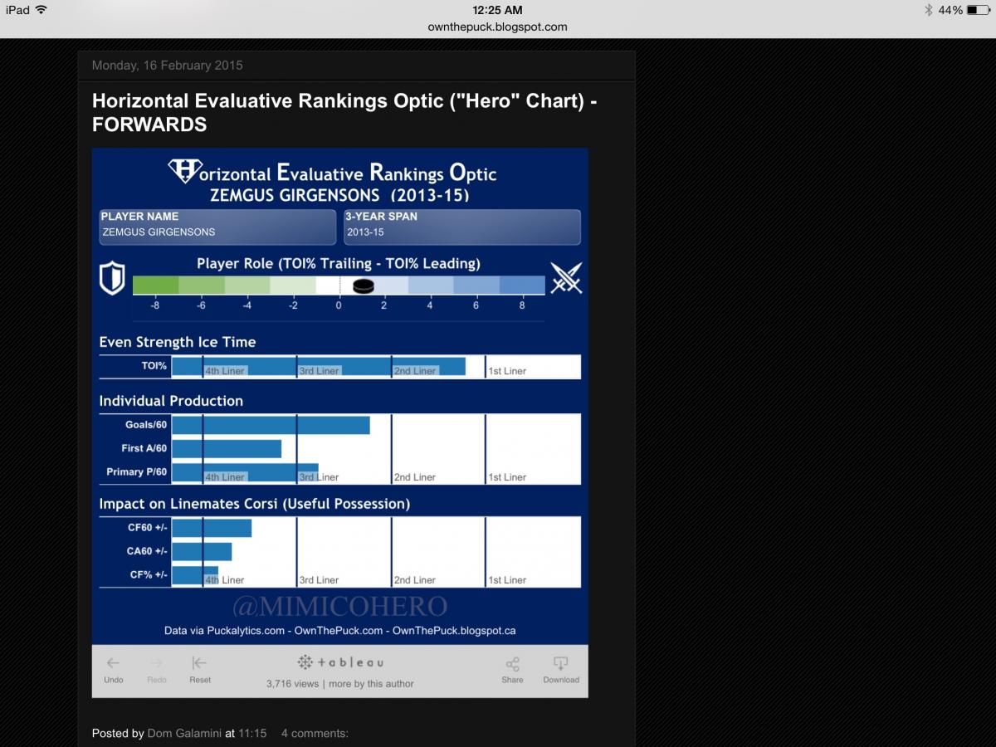Image resolution: width=996 pixels, height=747 pixels.
Task: Select the CF% +/- bar
Action: tap(195, 574)
